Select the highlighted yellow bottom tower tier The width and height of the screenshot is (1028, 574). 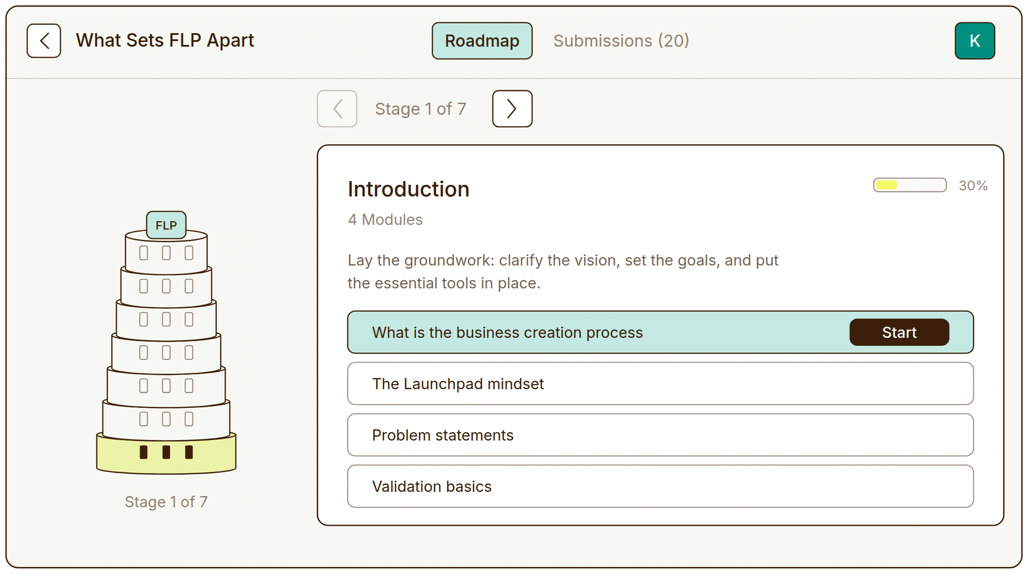(166, 454)
